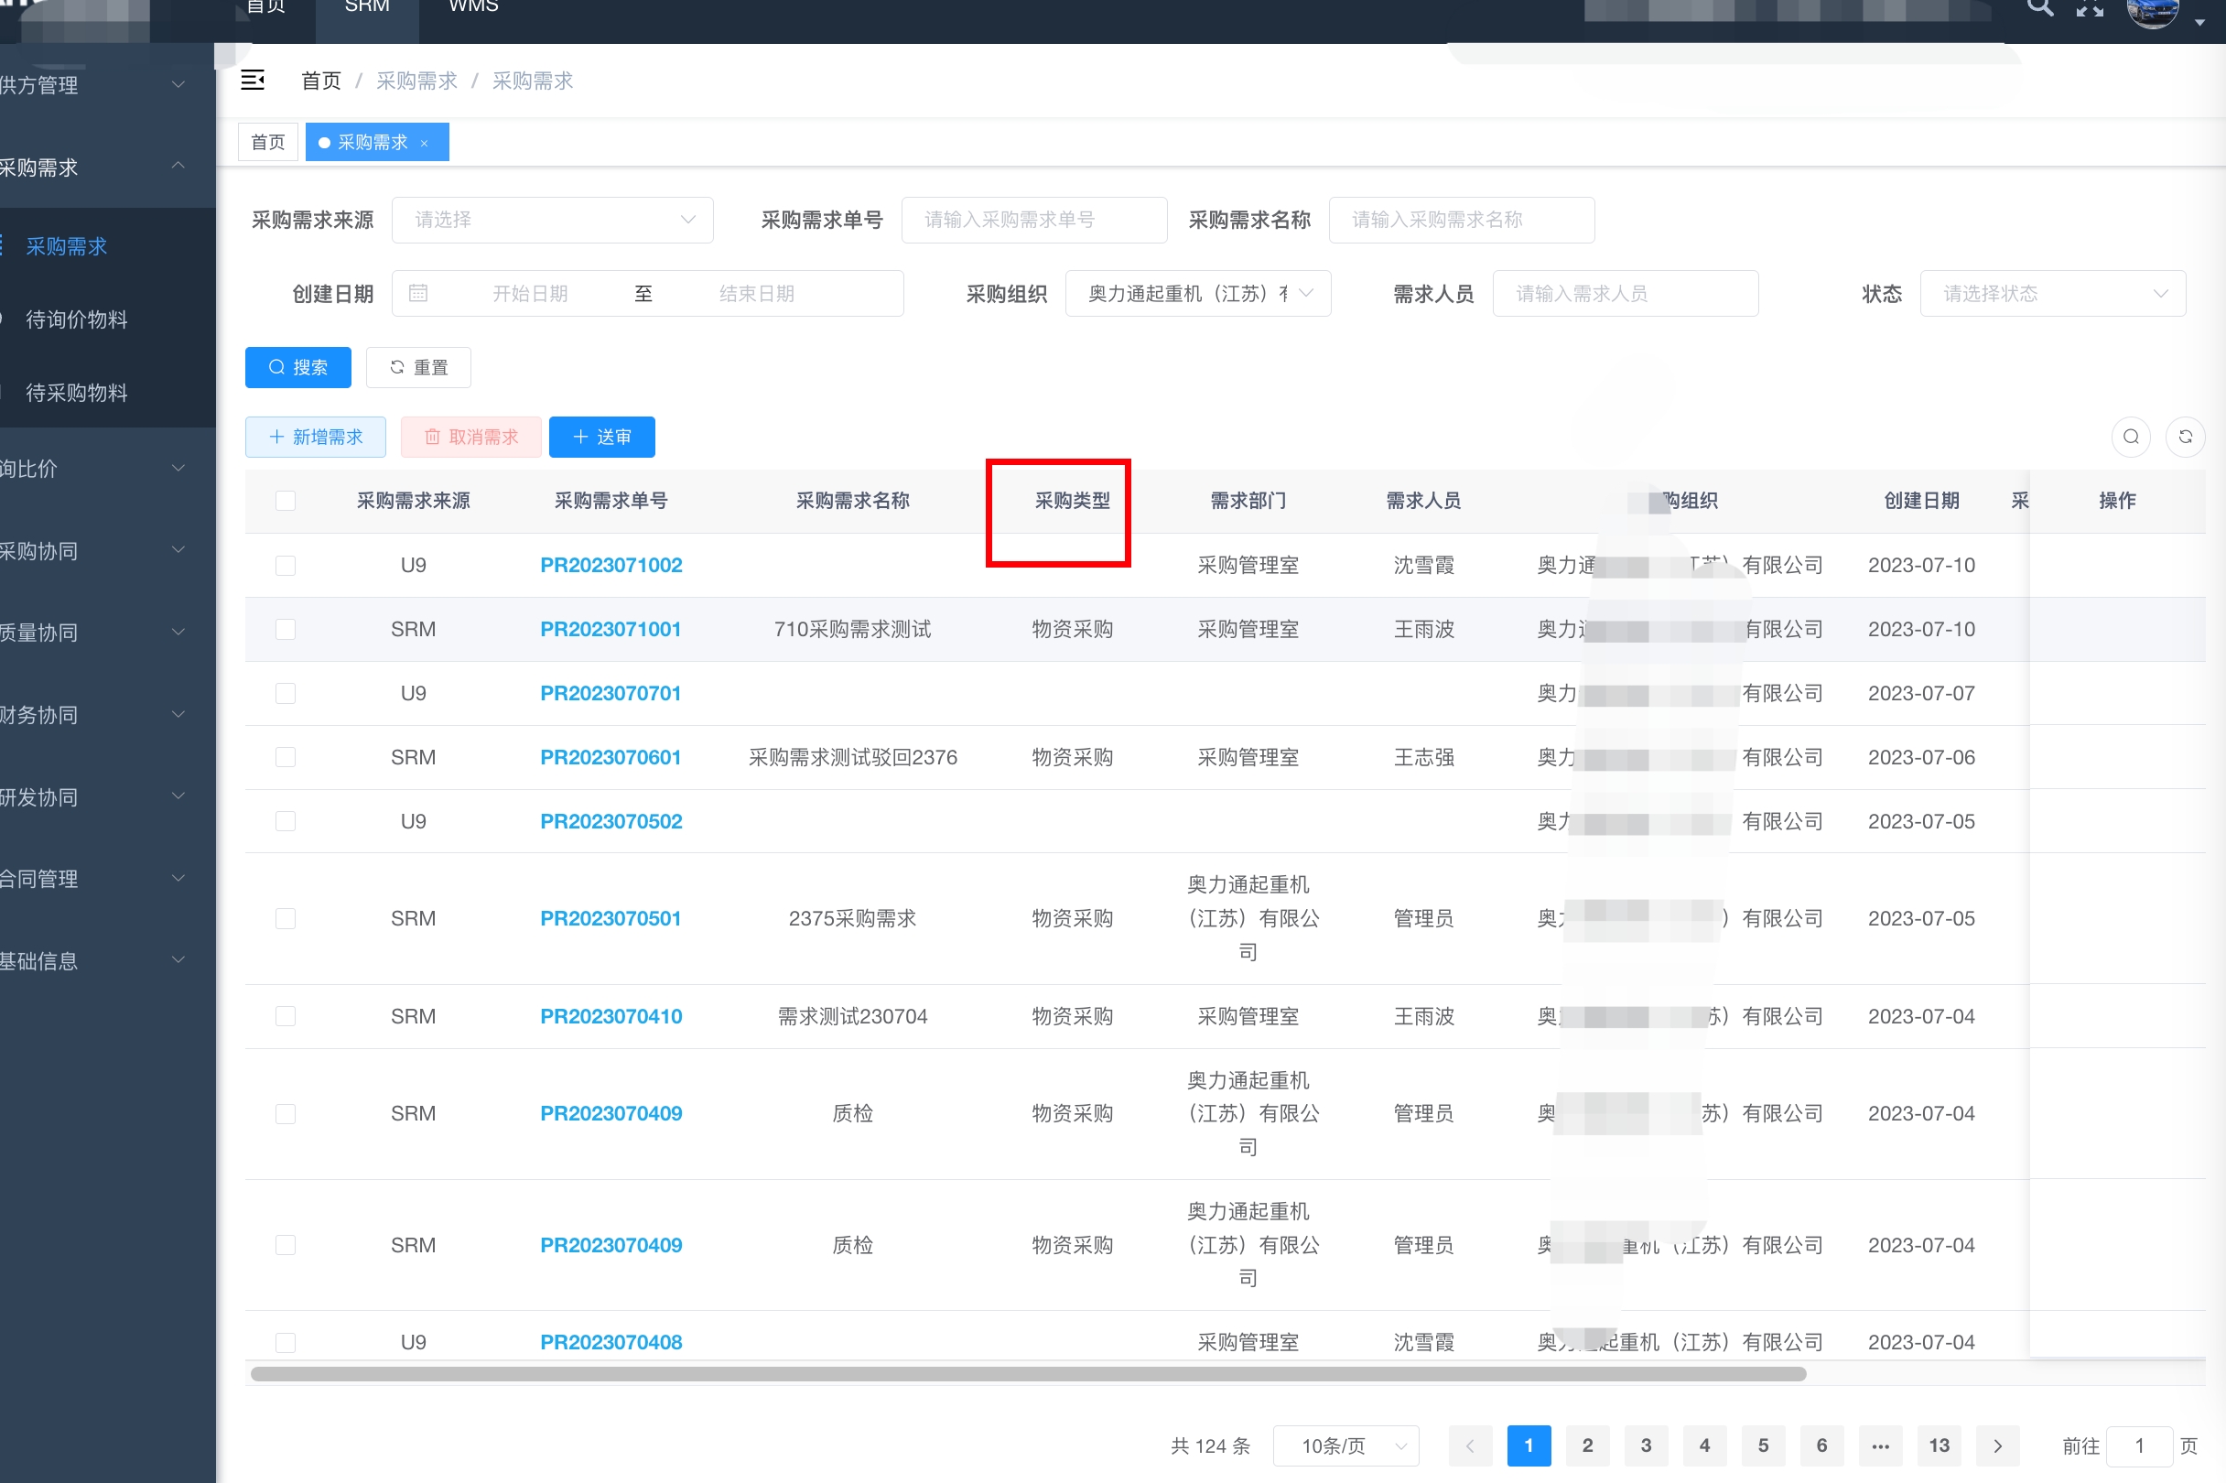The width and height of the screenshot is (2226, 1483).
Task: Open request PR2023071002 link
Action: click(611, 566)
